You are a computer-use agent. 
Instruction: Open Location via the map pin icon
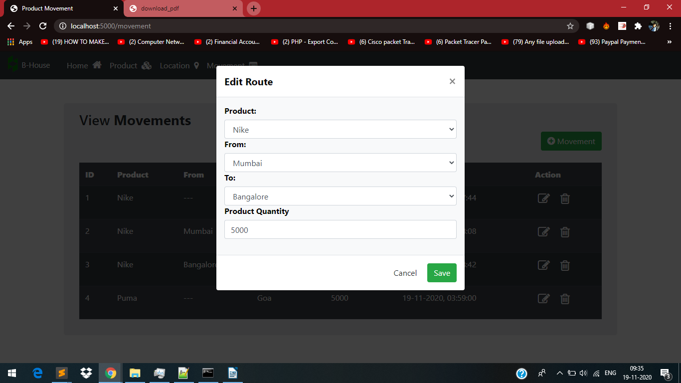(x=196, y=65)
